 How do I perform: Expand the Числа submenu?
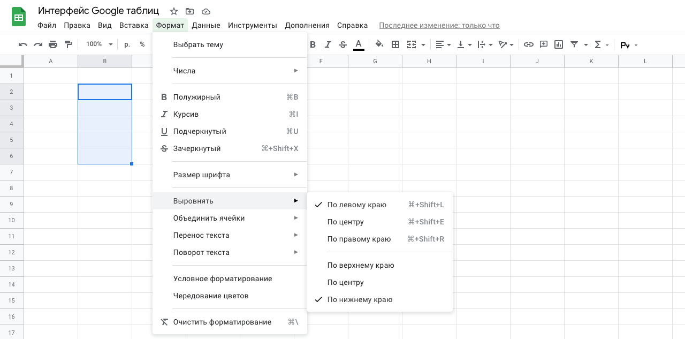(x=230, y=71)
